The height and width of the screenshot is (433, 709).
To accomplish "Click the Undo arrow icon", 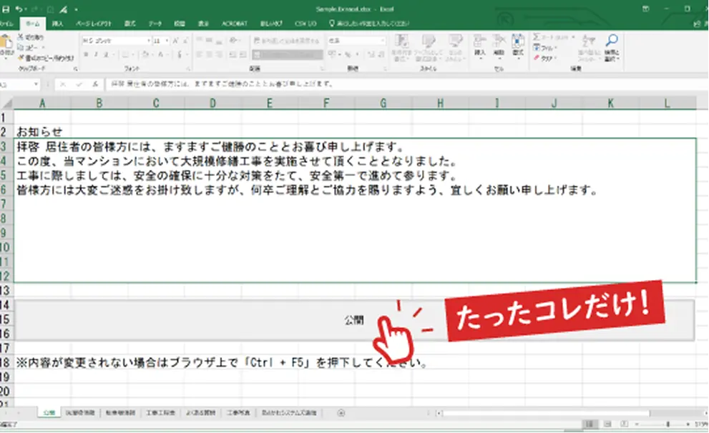I will pos(19,8).
